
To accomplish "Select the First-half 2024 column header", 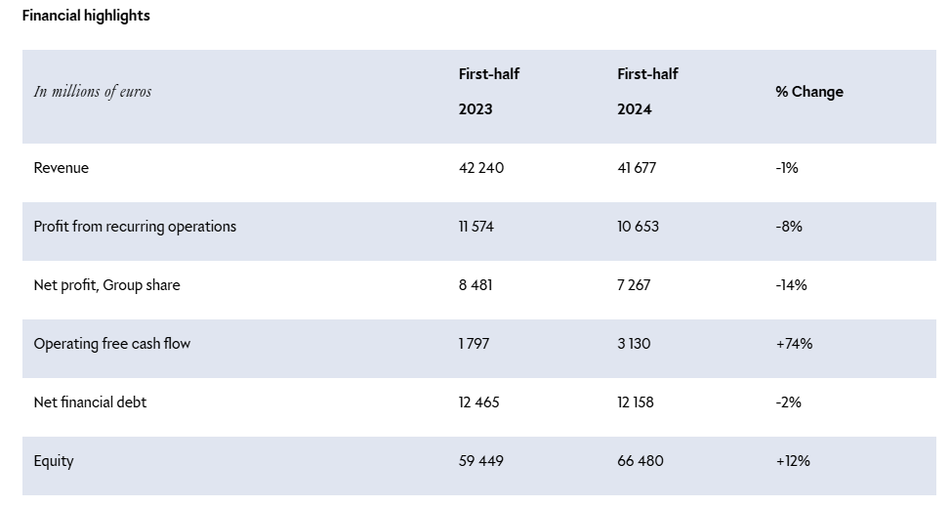I will pos(647,92).
